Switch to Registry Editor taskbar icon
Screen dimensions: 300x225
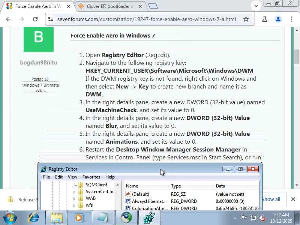point(149,218)
